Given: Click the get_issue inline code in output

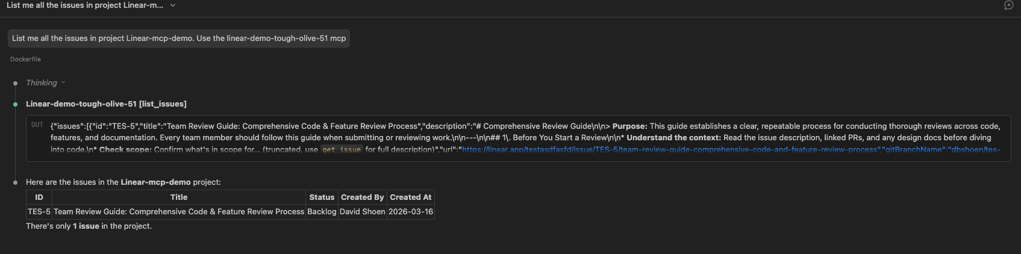Looking at the screenshot, I should [x=342, y=149].
